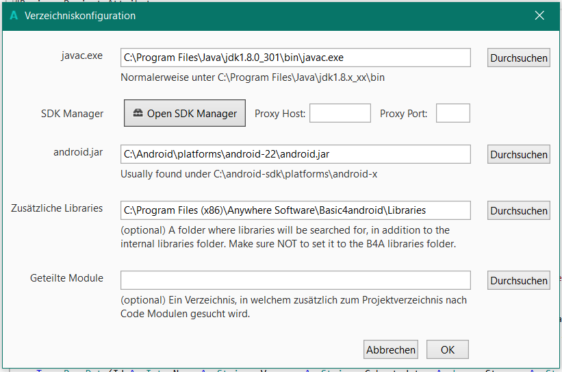The width and height of the screenshot is (562, 372).
Task: Select the Zusätzliche Libraries path field
Action: [295, 210]
